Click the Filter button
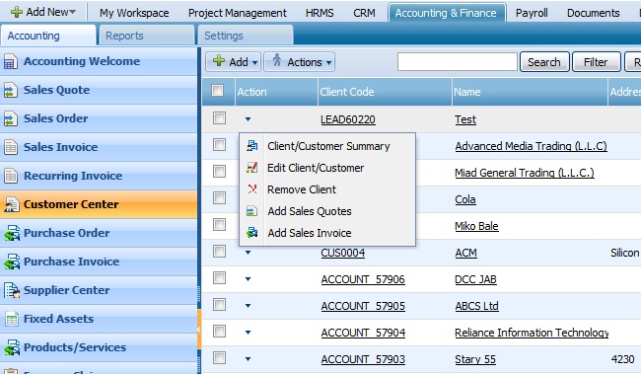 click(596, 62)
